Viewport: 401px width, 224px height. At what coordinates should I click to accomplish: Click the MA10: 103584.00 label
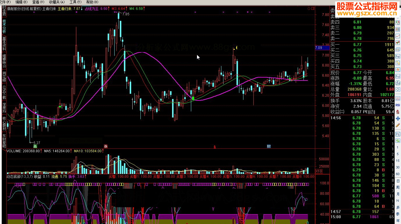coord(88,151)
